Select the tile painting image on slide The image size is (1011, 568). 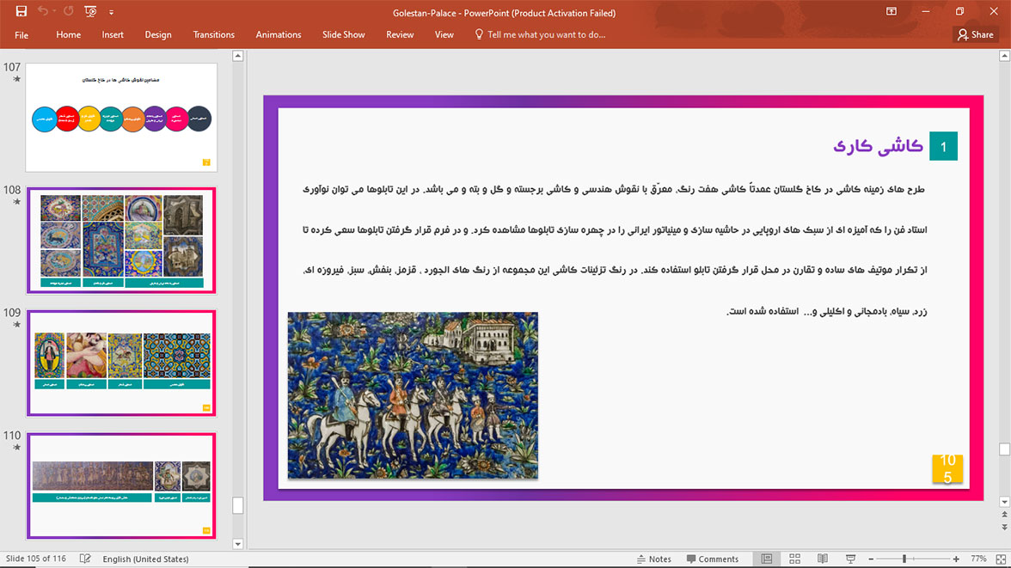tap(413, 395)
